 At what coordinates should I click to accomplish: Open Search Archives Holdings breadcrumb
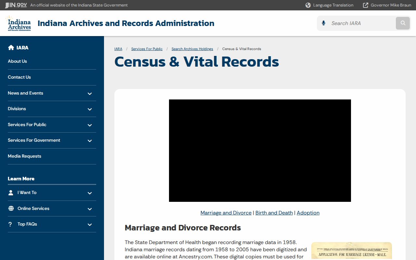coord(192,49)
